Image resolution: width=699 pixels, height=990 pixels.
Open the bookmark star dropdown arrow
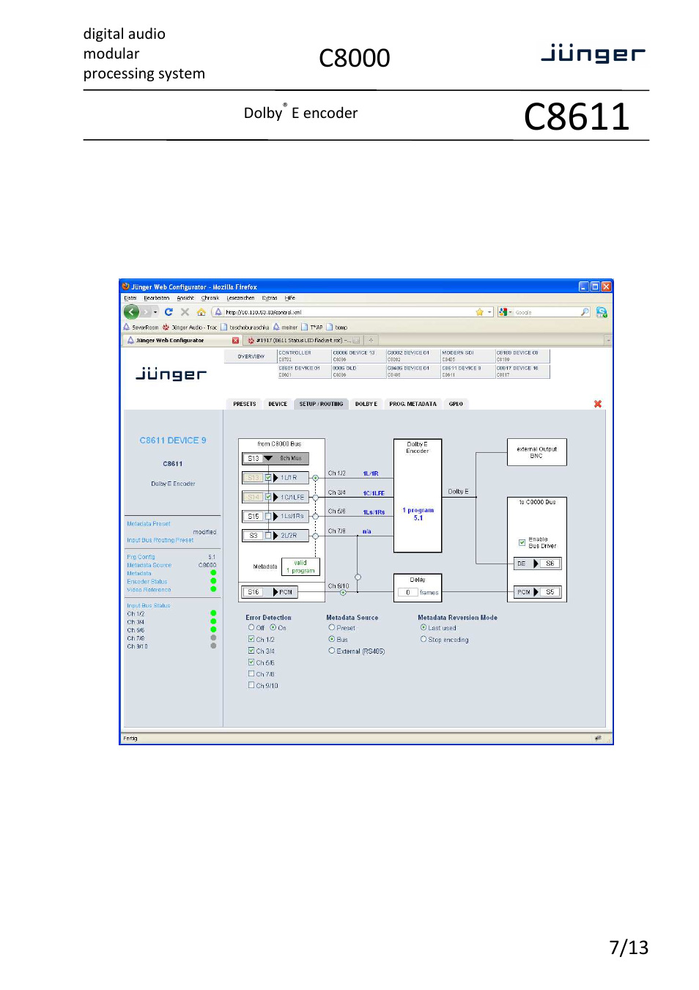click(489, 312)
